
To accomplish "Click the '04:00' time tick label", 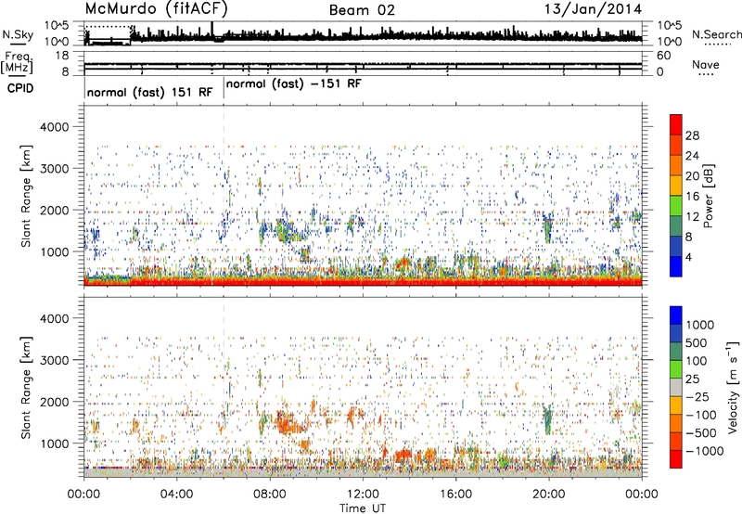I will [176, 495].
